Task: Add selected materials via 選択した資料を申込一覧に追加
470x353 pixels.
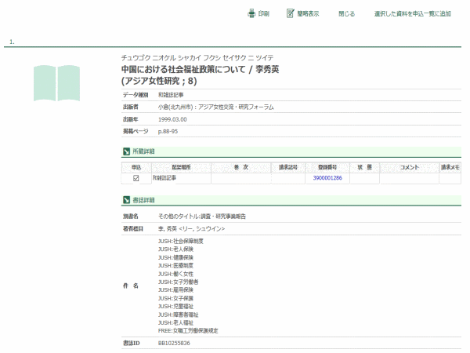Action: 413,14
